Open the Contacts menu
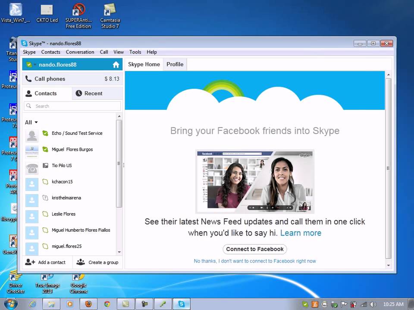This screenshot has width=414, height=310. (x=51, y=52)
